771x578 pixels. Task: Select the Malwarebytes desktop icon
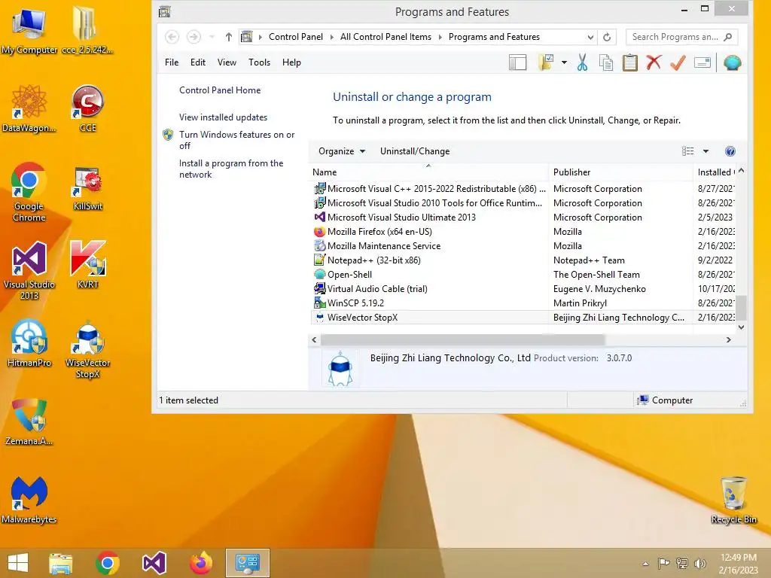pos(29,500)
